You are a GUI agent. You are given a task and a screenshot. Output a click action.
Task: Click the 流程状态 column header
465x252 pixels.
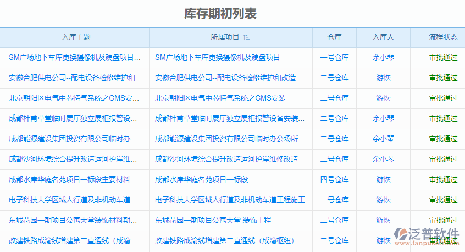click(x=443, y=37)
